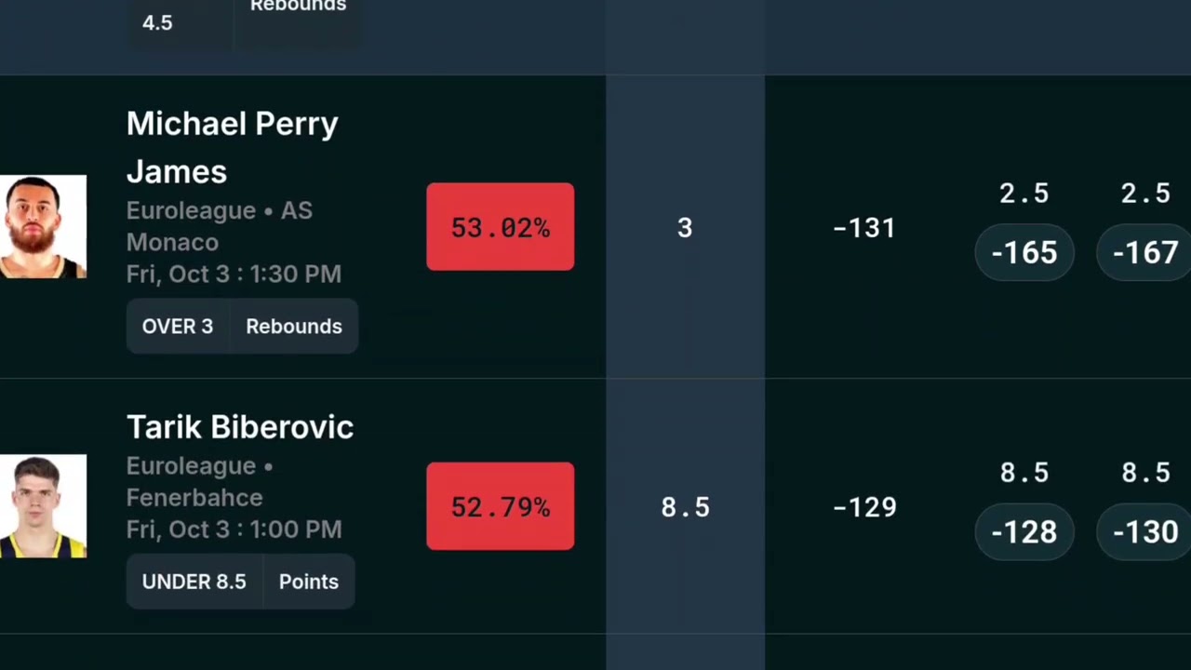Click the line value 8.5 in highlighted column
The image size is (1191, 670).
[685, 507]
